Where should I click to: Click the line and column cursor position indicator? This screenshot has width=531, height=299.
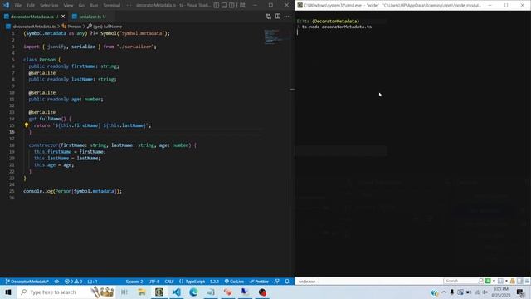point(92,282)
